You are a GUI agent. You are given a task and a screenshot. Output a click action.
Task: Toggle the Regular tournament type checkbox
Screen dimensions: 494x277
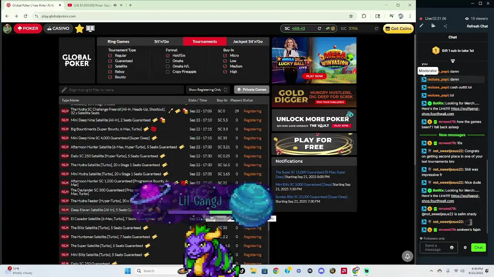point(110,55)
